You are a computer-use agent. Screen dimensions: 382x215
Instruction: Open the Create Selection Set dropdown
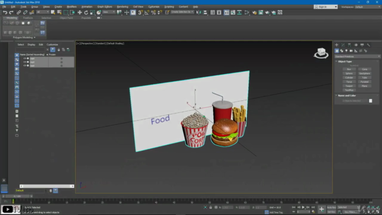[x=182, y=12]
